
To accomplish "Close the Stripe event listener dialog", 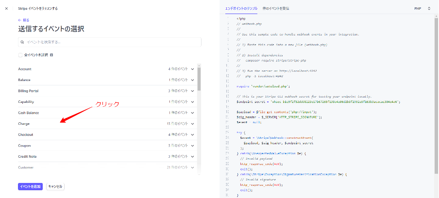I will 6,8.
